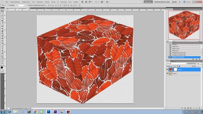
Task: Select the Type tool
Action: click(2, 48)
